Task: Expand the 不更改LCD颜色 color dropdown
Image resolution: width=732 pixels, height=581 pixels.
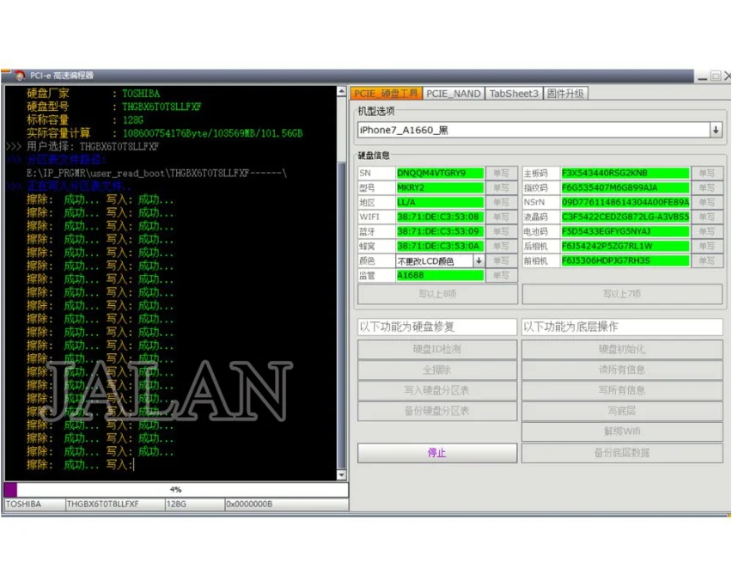Action: click(479, 261)
